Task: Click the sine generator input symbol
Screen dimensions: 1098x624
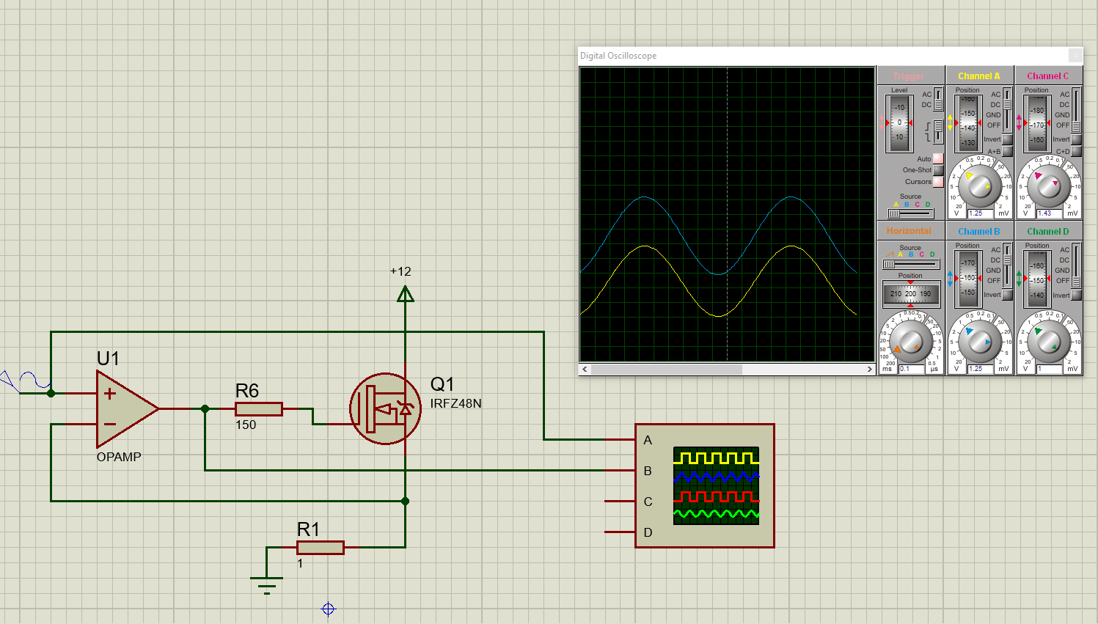Action: point(24,381)
